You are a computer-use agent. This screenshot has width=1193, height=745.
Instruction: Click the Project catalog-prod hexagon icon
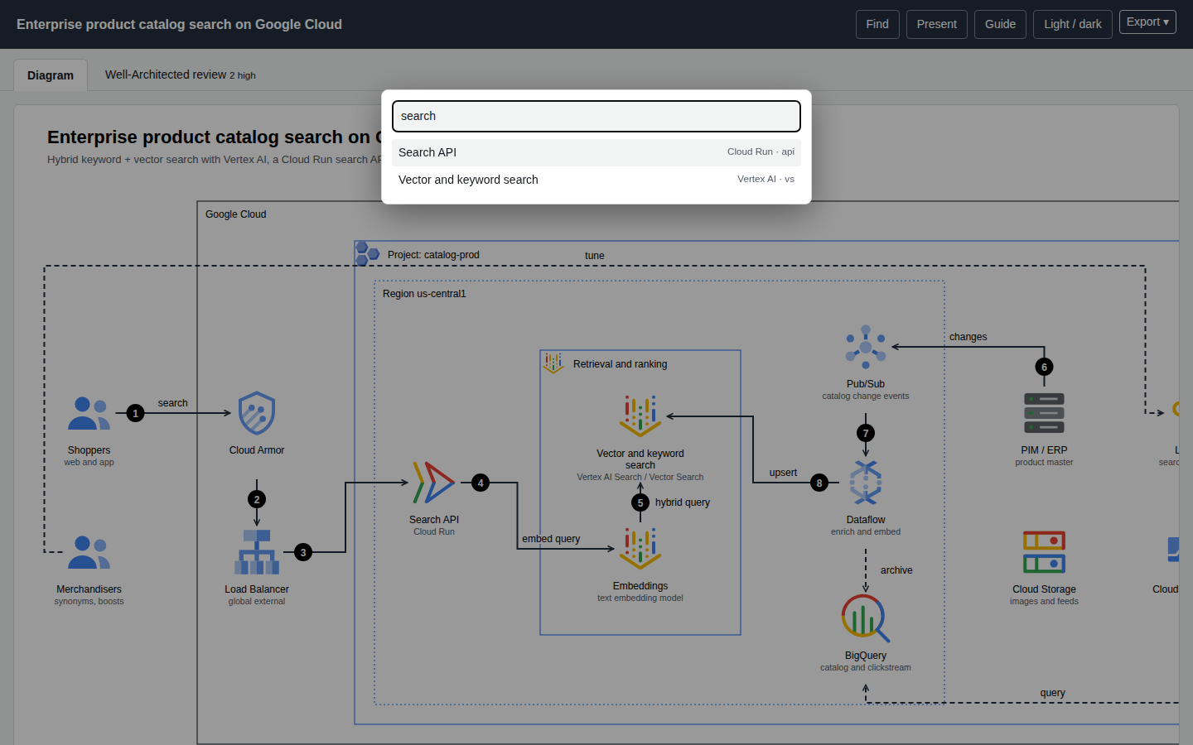367,253
